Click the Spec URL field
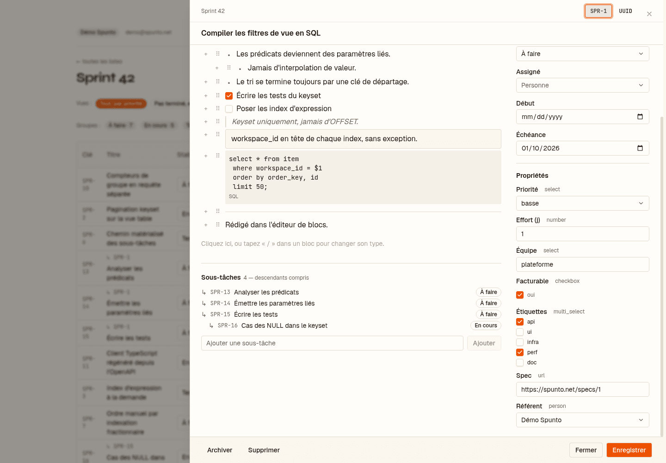666x463 pixels. coord(583,389)
